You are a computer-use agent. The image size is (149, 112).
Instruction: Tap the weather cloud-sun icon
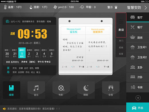(7, 21)
